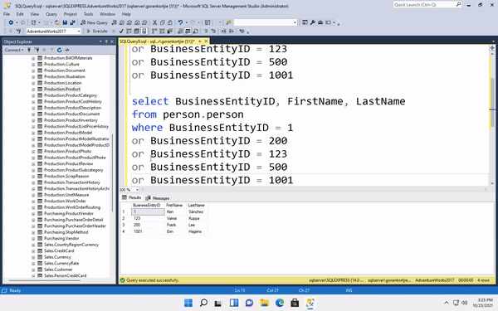Viewport: 498px width, 311px height.
Task: Click the Paste icon in toolbar
Action: (x=170, y=22)
